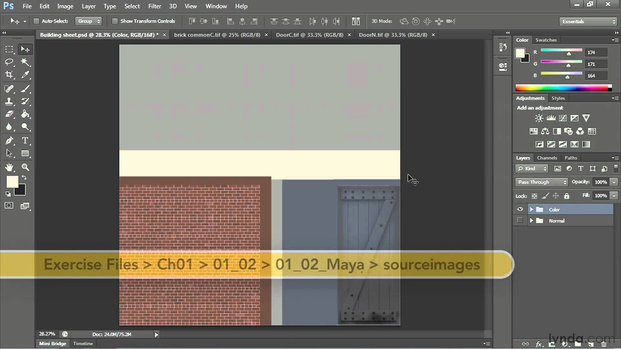Enable Show Transform Controls checkbox
The image size is (621, 349).
(x=115, y=21)
